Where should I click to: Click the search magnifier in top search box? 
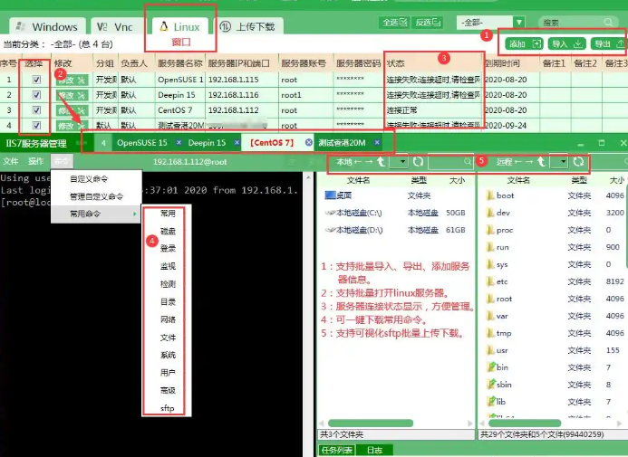[608, 23]
